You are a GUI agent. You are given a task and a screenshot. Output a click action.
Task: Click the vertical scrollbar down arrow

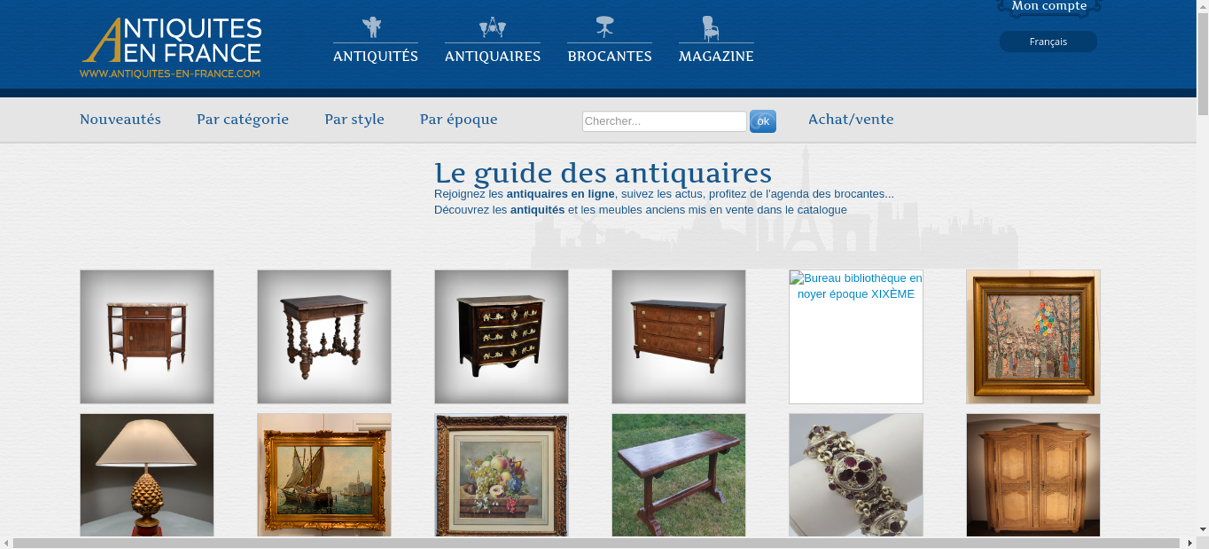tap(1203, 529)
